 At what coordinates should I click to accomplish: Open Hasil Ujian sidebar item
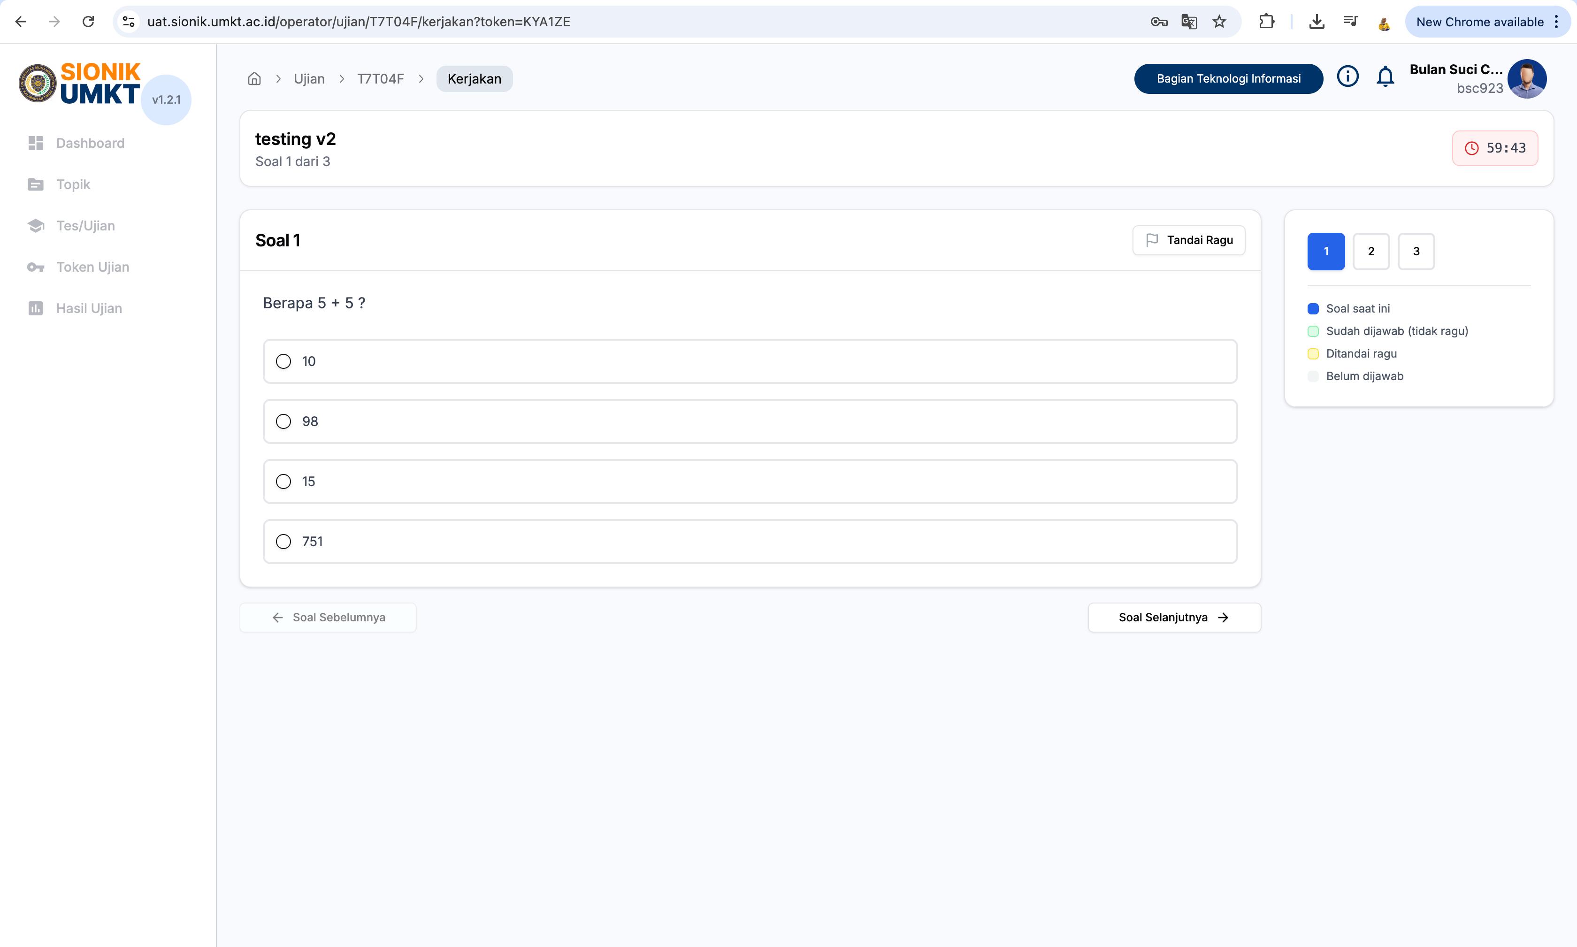pos(89,308)
